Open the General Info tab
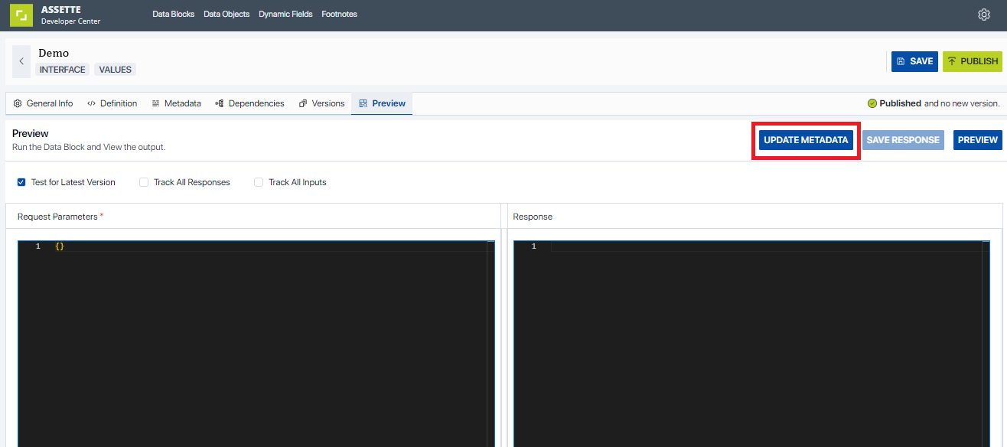This screenshot has width=1007, height=447. pyautogui.click(x=44, y=103)
